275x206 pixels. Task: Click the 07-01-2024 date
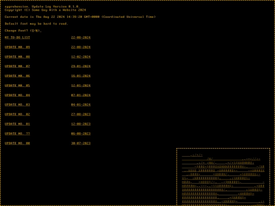click(x=81, y=95)
